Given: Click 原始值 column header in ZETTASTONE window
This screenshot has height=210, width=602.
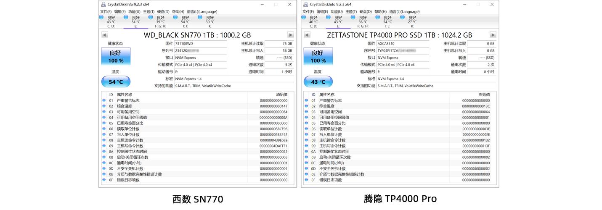Looking at the screenshot, I should click(x=484, y=94).
